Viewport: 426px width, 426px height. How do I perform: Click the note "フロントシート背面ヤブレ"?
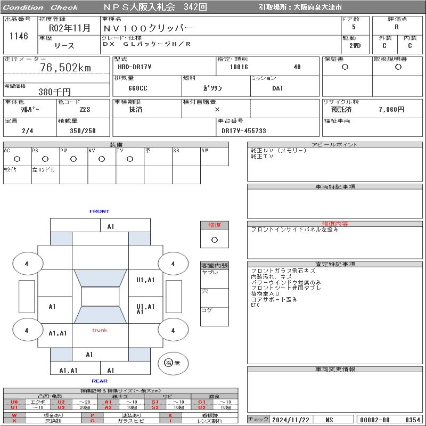[x=286, y=288]
